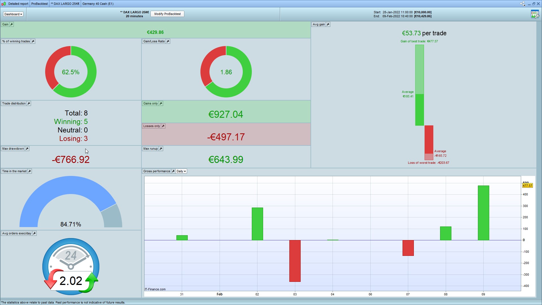Click the Gain/Loss Ratio wrench icon
This screenshot has height=305, width=542.
(x=168, y=41)
